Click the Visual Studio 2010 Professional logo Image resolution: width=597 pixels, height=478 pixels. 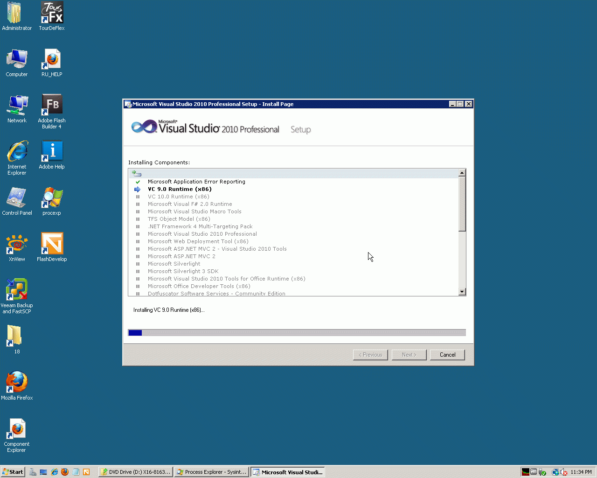click(205, 127)
